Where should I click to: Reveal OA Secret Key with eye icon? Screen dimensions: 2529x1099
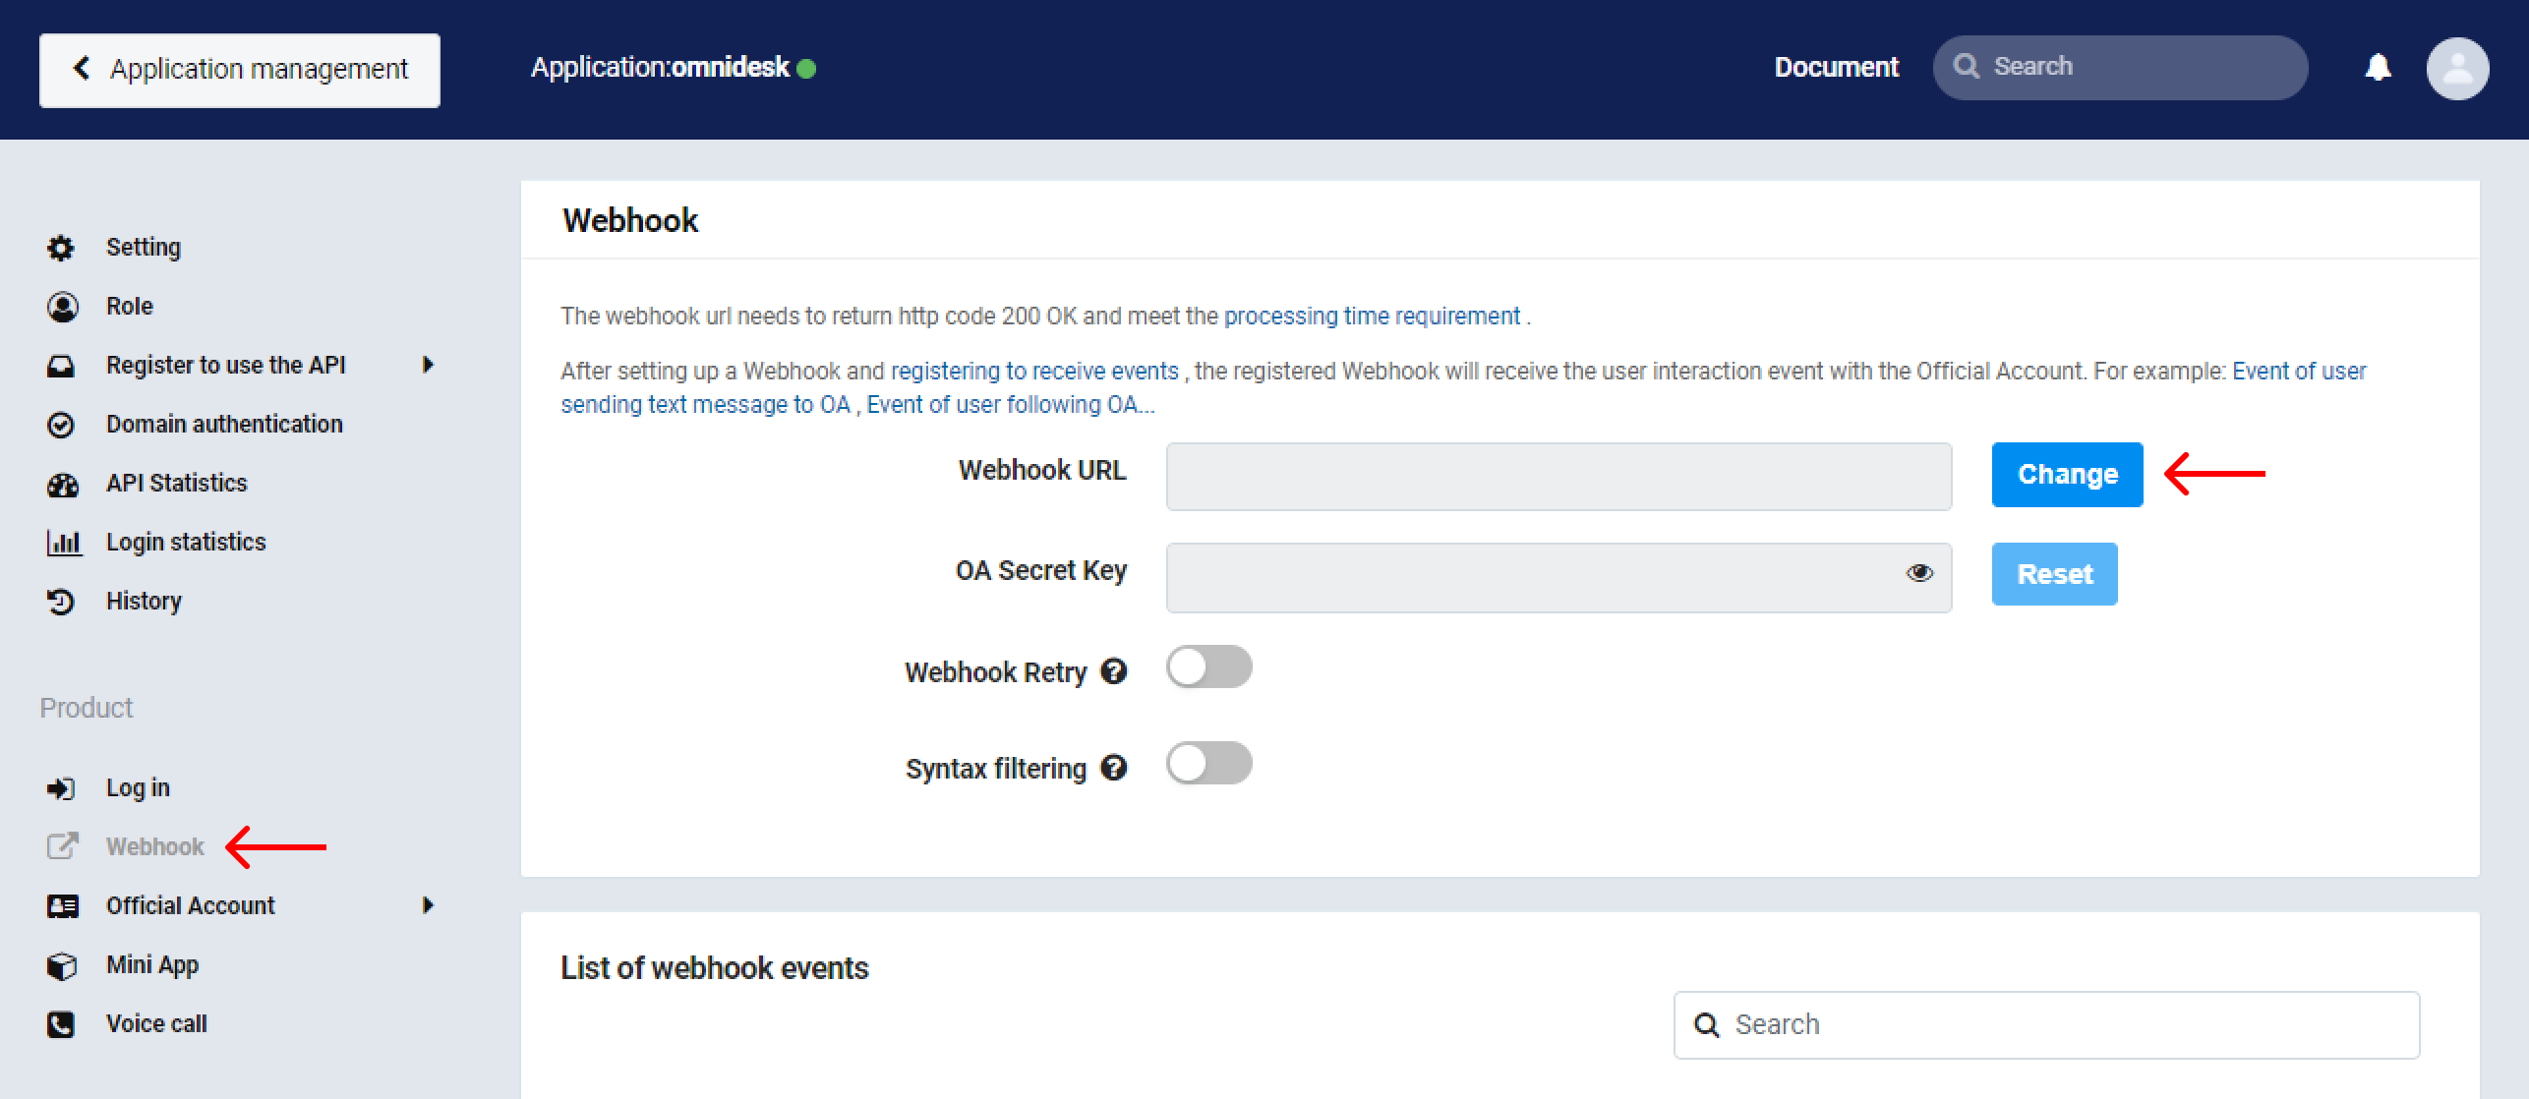click(x=1919, y=573)
